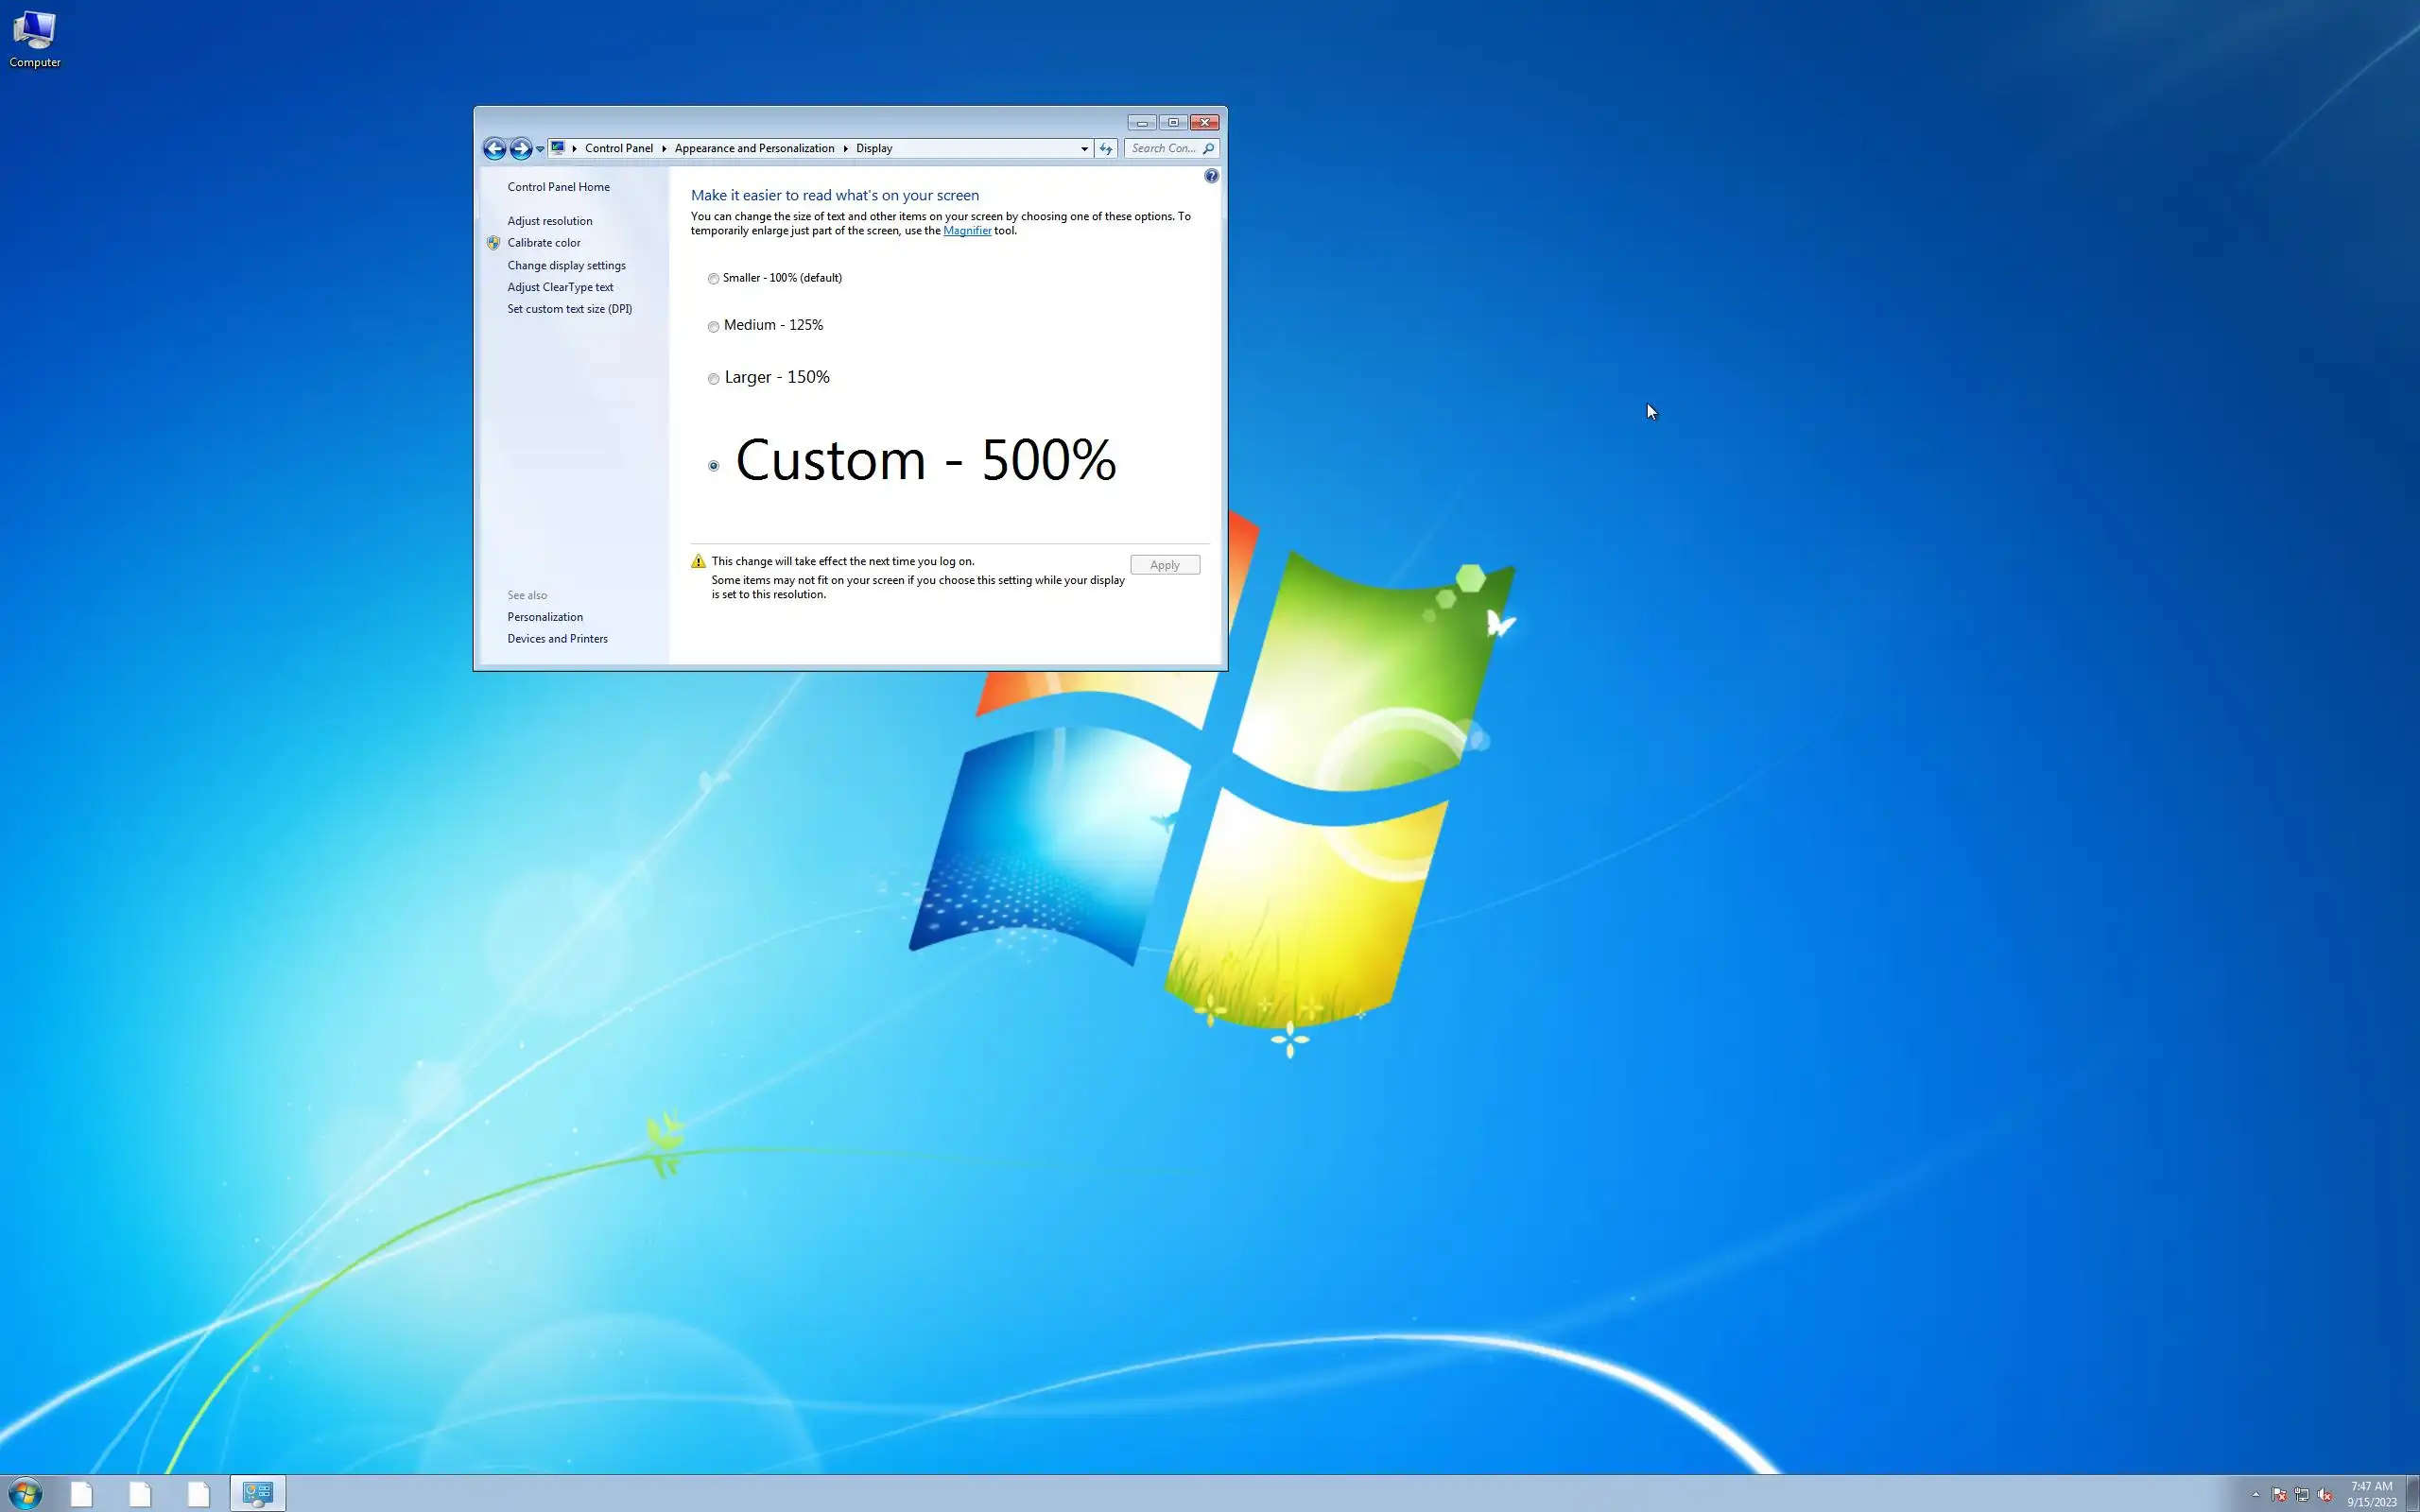This screenshot has width=2420, height=1512.
Task: Click the network tray icon
Action: pyautogui.click(x=2302, y=1495)
